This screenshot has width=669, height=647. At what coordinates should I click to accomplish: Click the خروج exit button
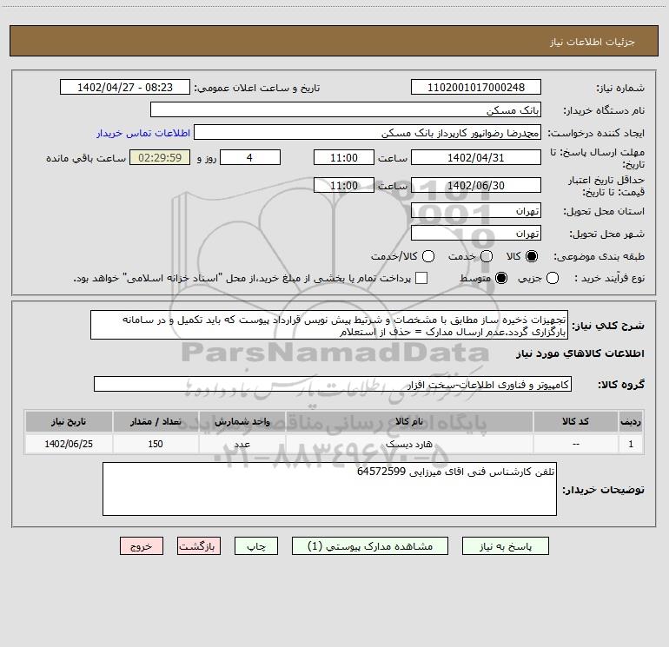point(142,546)
